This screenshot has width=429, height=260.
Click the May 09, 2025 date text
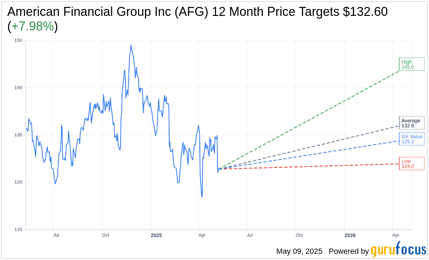pos(299,251)
